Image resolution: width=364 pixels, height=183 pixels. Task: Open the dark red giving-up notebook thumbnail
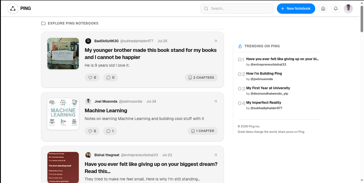[63, 167]
